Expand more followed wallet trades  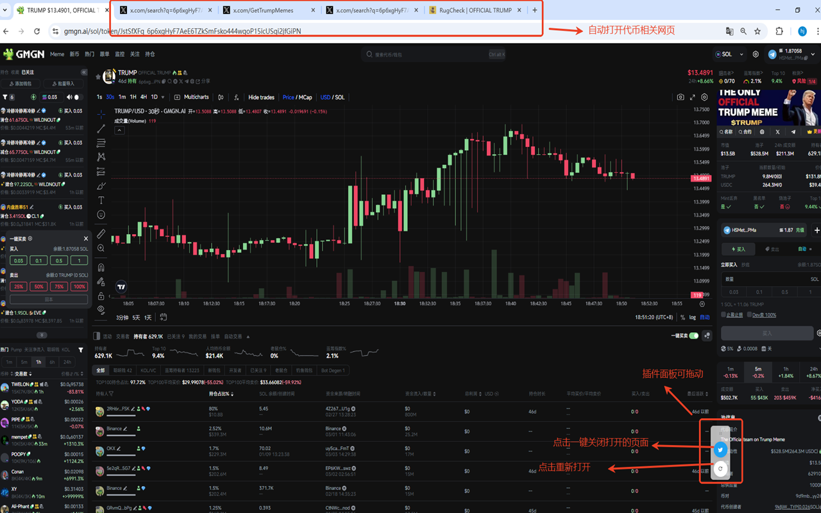coord(42,335)
